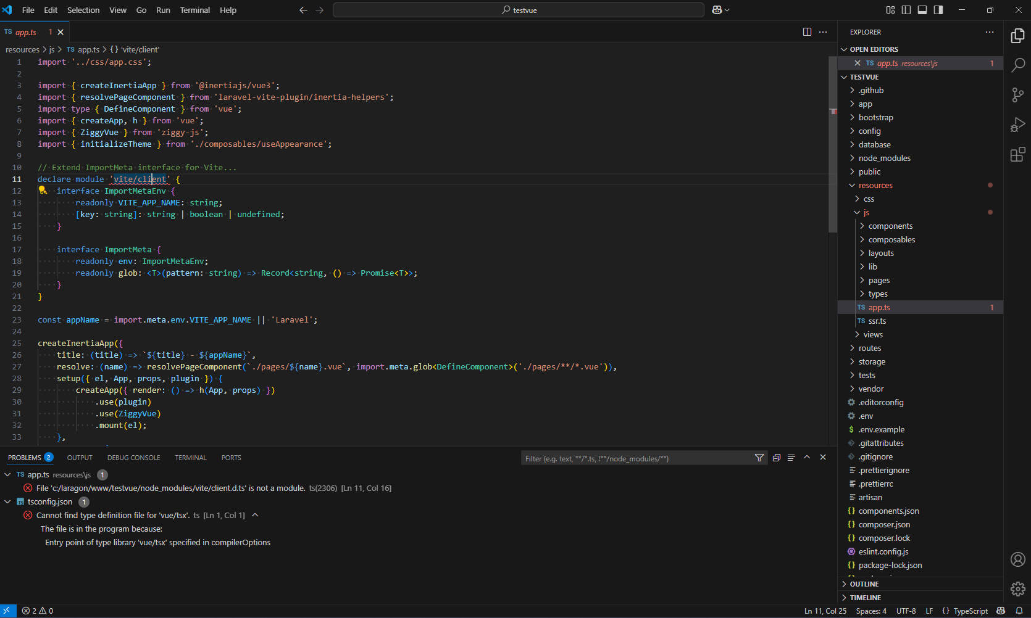Go Back with the left arrow

pyautogui.click(x=303, y=10)
